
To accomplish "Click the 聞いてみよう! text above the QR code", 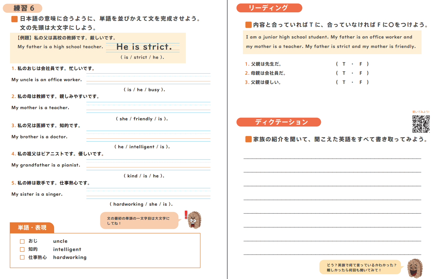I will point(421,112).
